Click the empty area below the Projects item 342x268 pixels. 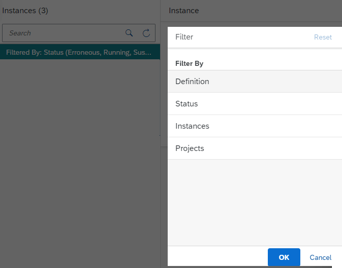tap(255, 203)
